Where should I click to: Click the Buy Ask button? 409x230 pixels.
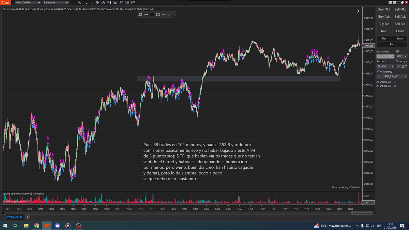click(384, 17)
